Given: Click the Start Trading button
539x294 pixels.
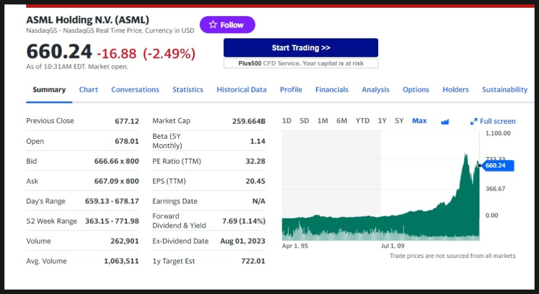Looking at the screenshot, I should pyautogui.click(x=301, y=48).
